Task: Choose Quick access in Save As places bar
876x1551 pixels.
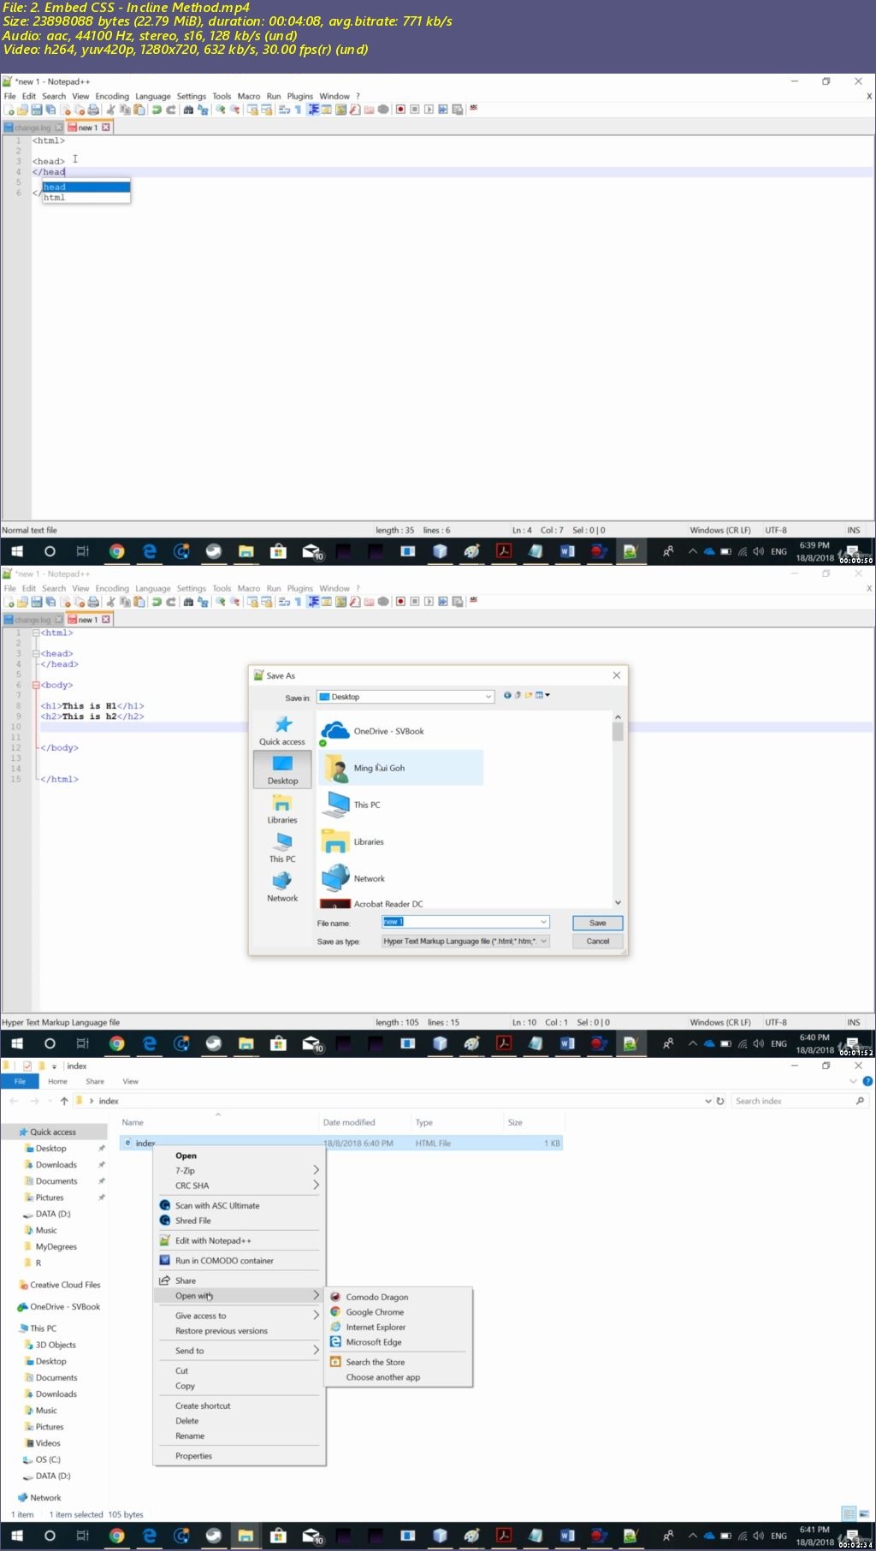Action: [x=282, y=730]
